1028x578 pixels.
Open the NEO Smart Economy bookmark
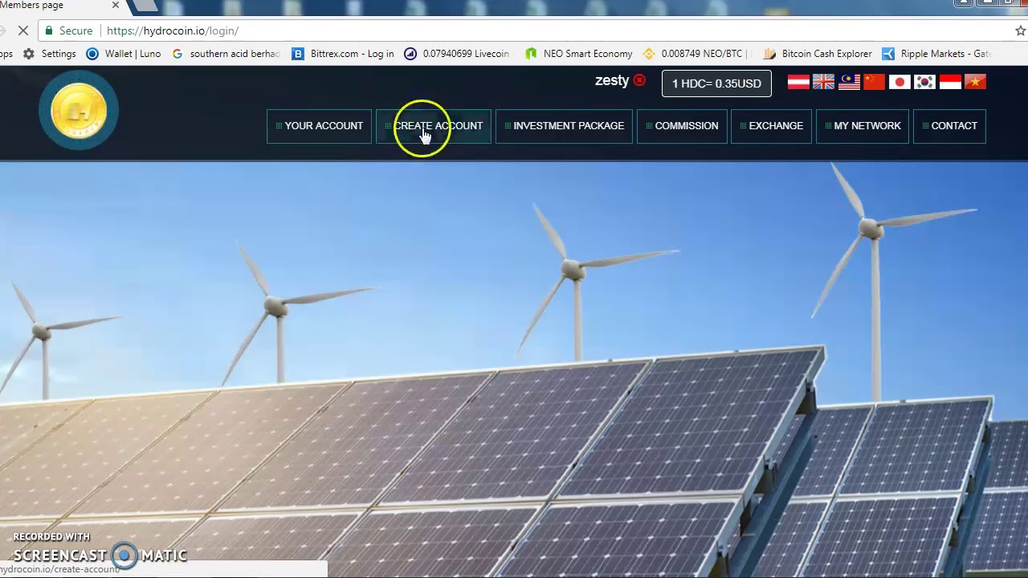578,54
